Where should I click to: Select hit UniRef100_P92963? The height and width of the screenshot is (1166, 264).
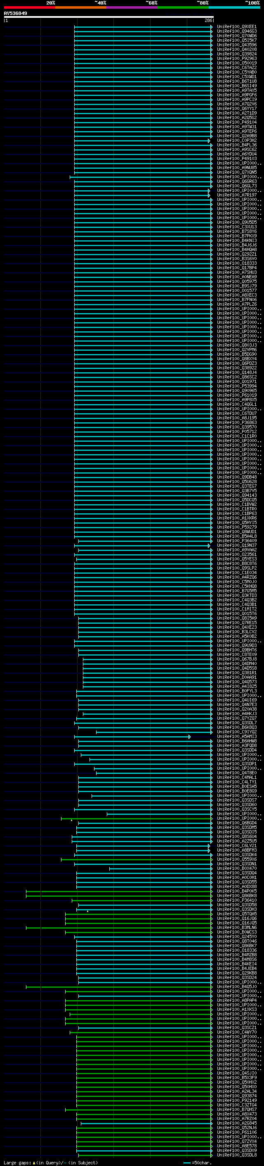tap(236, 59)
